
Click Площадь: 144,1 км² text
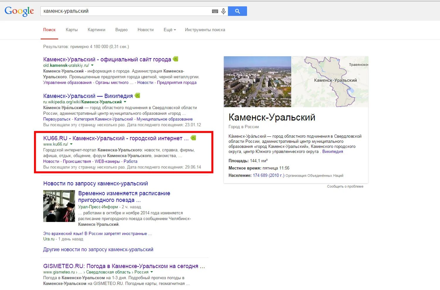[x=248, y=161]
